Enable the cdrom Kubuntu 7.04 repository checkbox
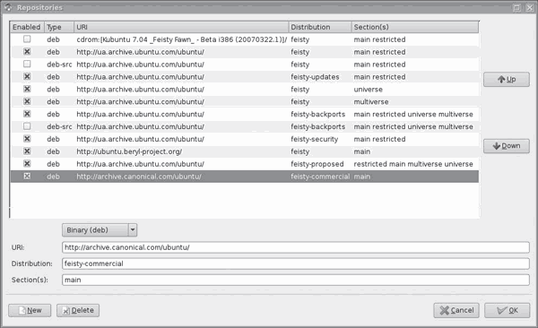This screenshot has width=538, height=328. pyautogui.click(x=27, y=39)
